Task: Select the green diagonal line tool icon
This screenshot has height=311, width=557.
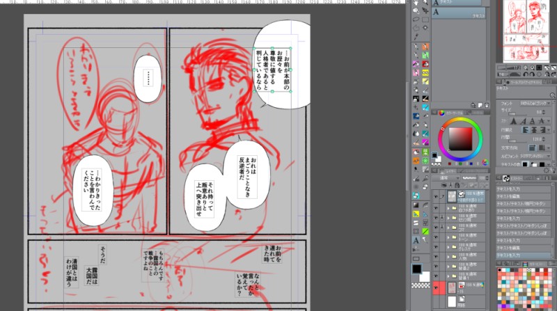Action: pos(425,232)
